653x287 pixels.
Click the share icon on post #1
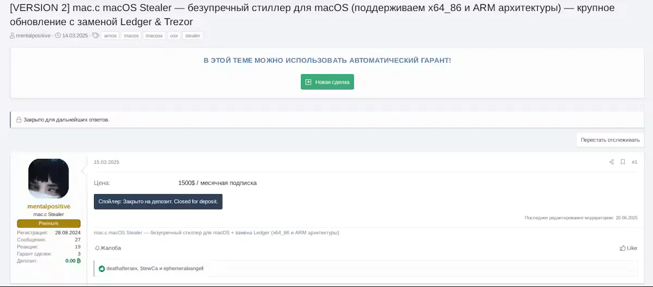tap(611, 162)
